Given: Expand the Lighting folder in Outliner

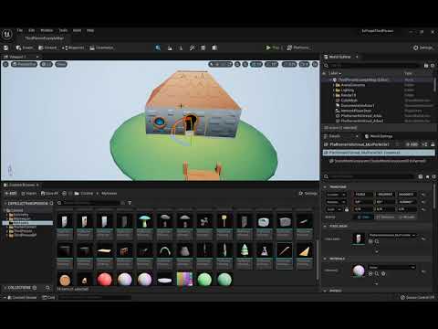Looking at the screenshot, I should pos(334,90).
